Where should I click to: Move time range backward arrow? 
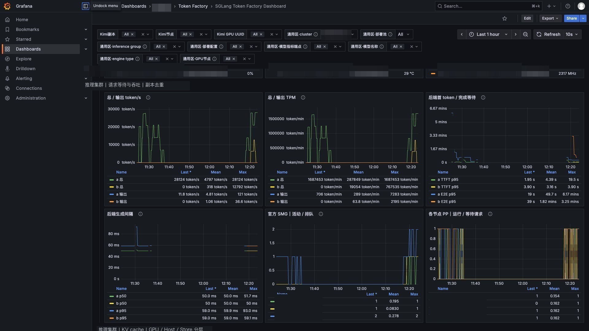point(462,34)
